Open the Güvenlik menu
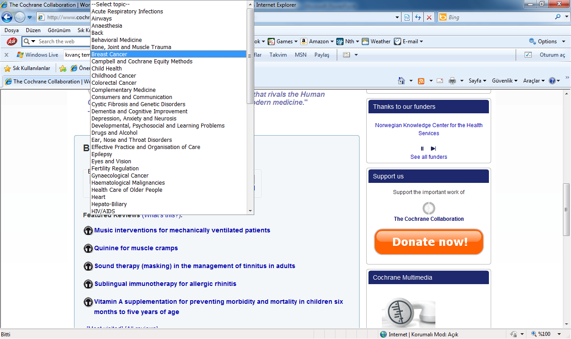The height and width of the screenshot is (339, 571). point(505,81)
